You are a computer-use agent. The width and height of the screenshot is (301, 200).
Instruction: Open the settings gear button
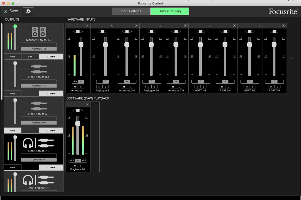tap(28, 11)
